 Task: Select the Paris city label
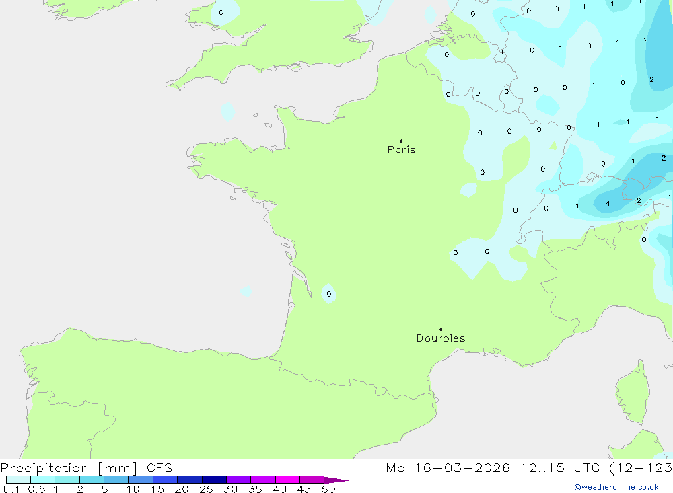[x=401, y=150]
